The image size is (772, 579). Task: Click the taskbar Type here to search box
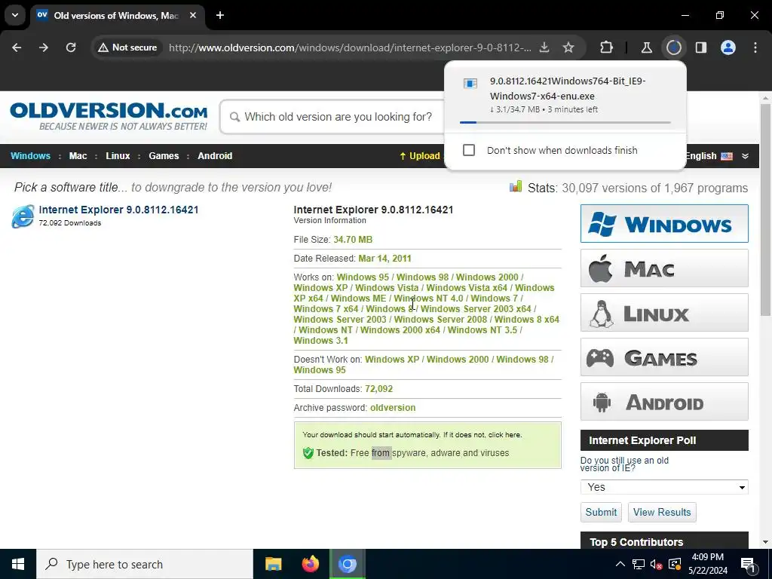click(x=144, y=564)
